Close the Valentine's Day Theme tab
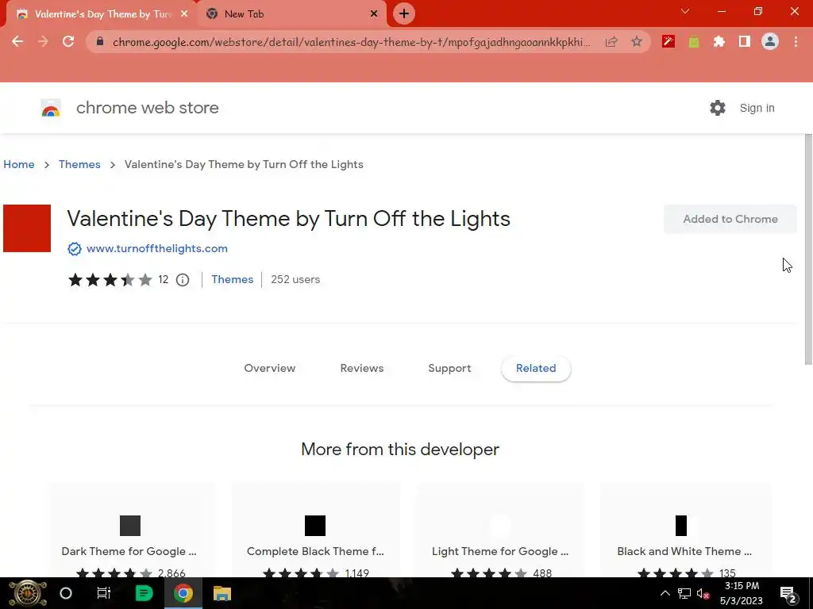Viewport: 813px width, 609px height. click(184, 14)
